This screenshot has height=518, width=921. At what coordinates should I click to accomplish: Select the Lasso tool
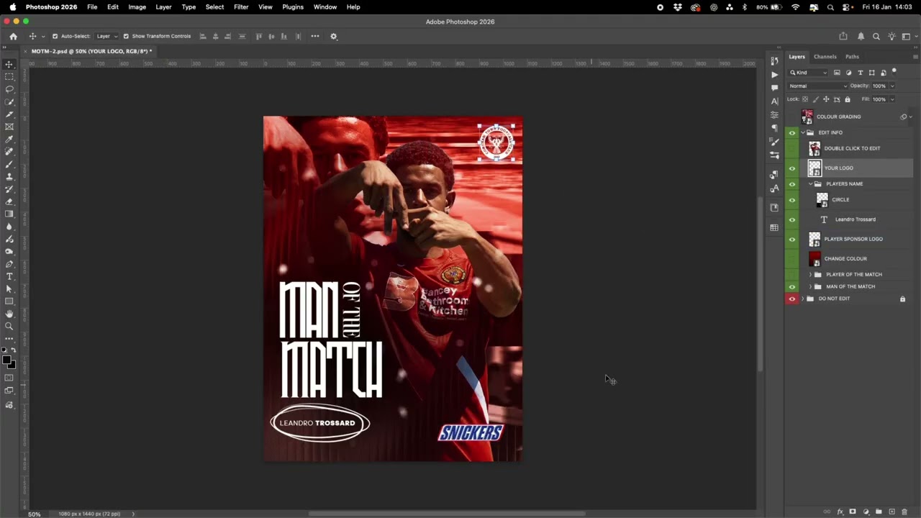coord(9,89)
